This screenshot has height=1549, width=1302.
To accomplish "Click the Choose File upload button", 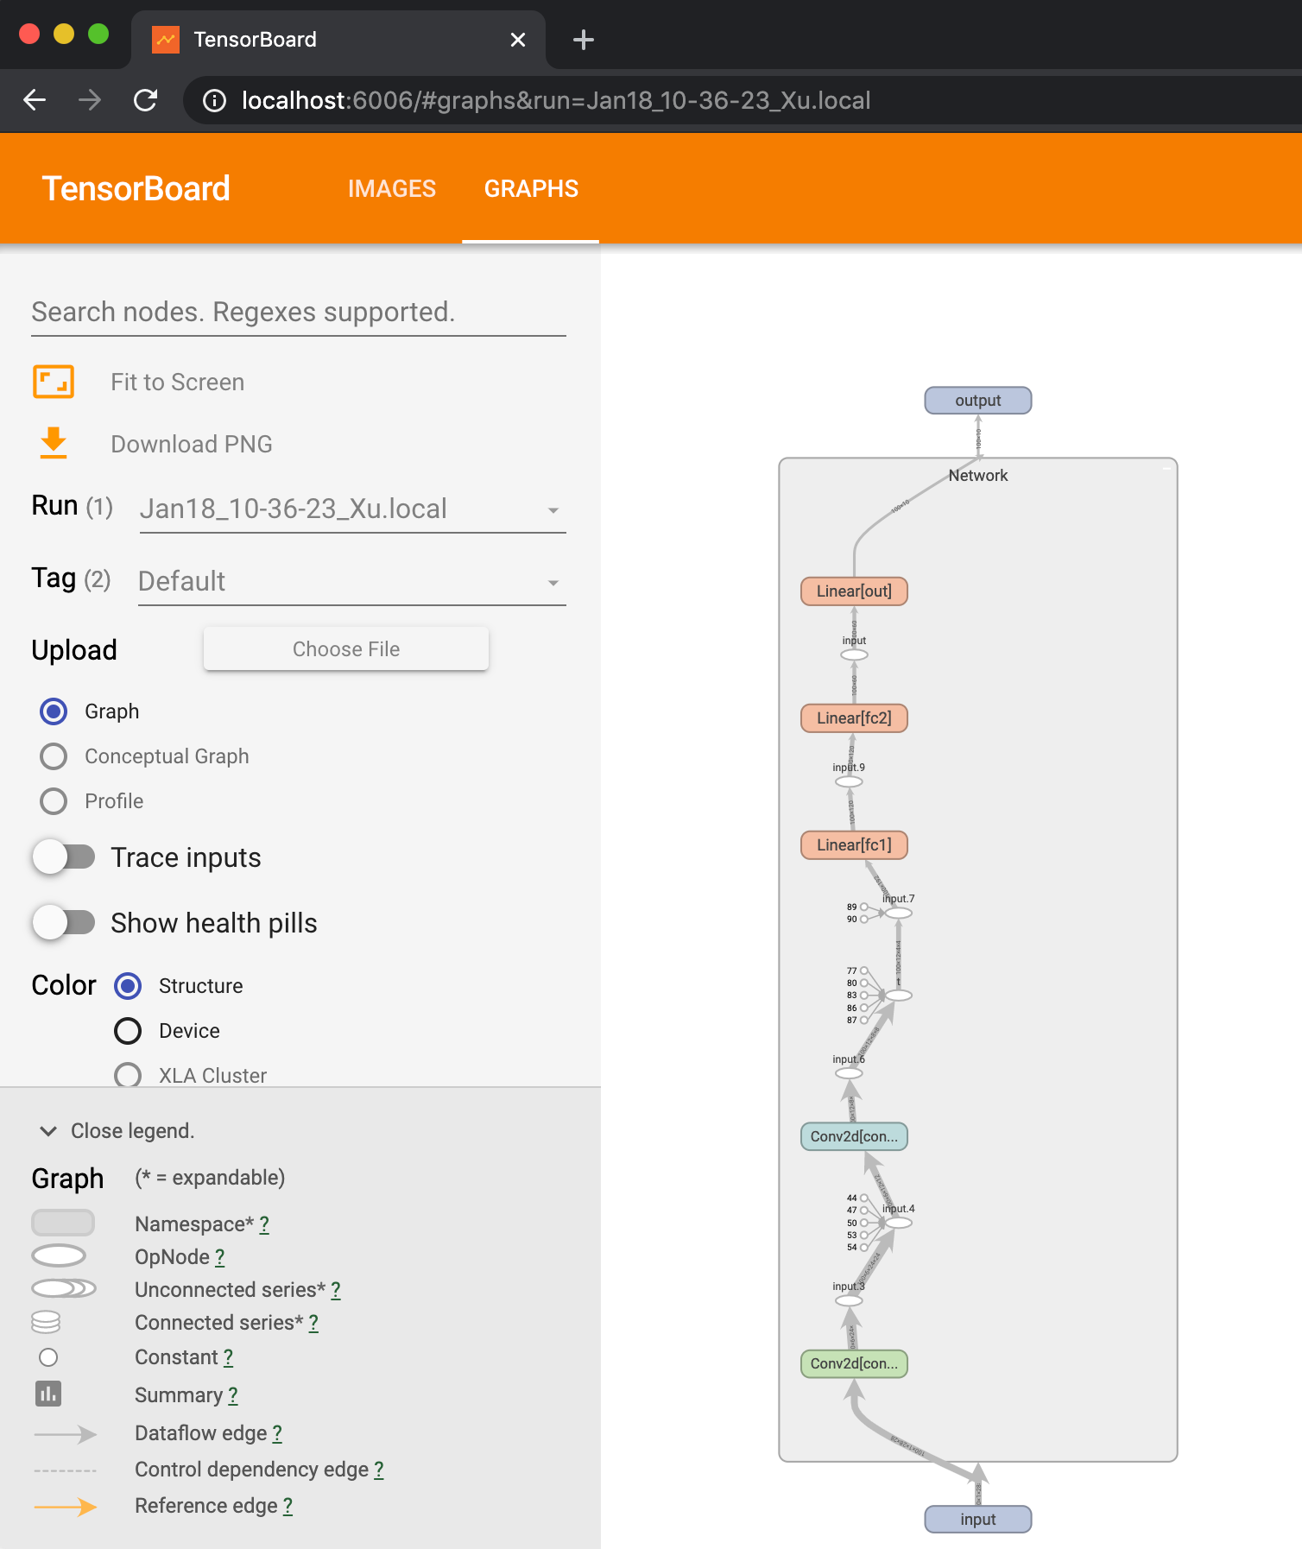I will (x=345, y=648).
